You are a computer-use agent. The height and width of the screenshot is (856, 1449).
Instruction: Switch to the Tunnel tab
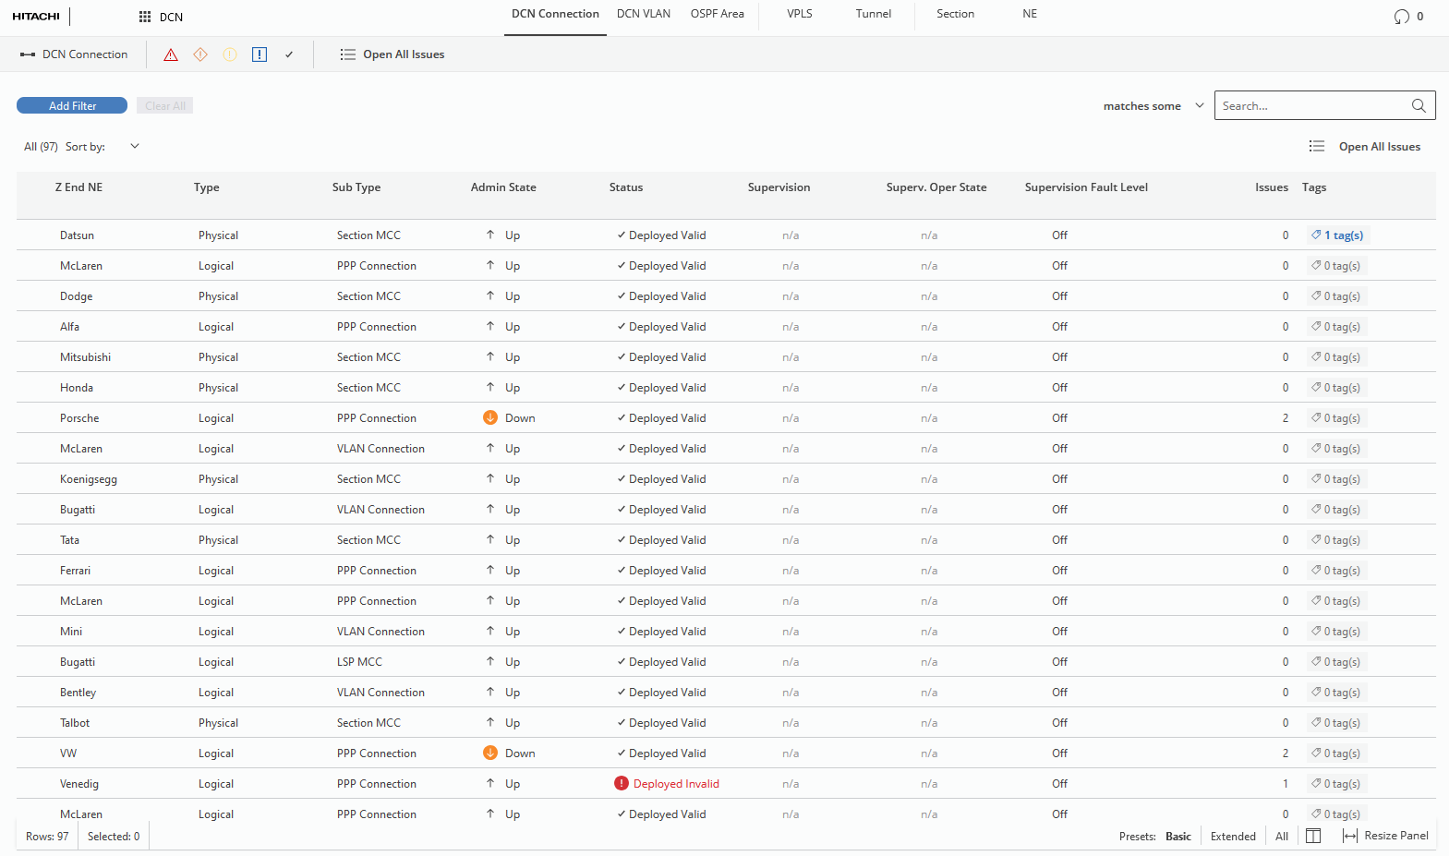[873, 14]
